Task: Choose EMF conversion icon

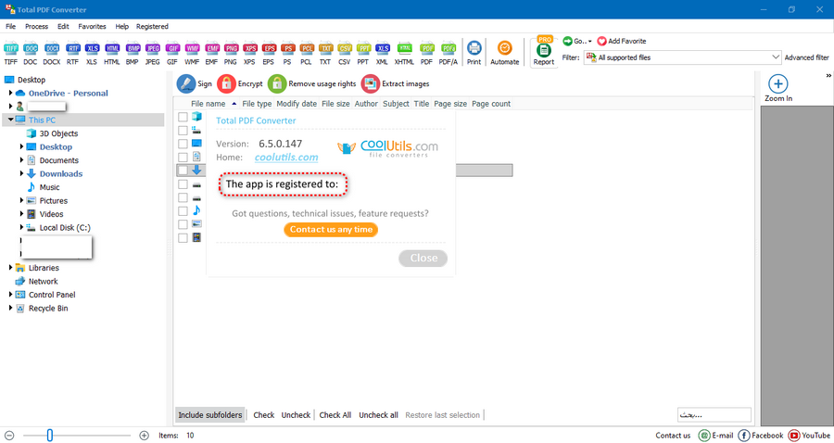Action: (x=211, y=48)
